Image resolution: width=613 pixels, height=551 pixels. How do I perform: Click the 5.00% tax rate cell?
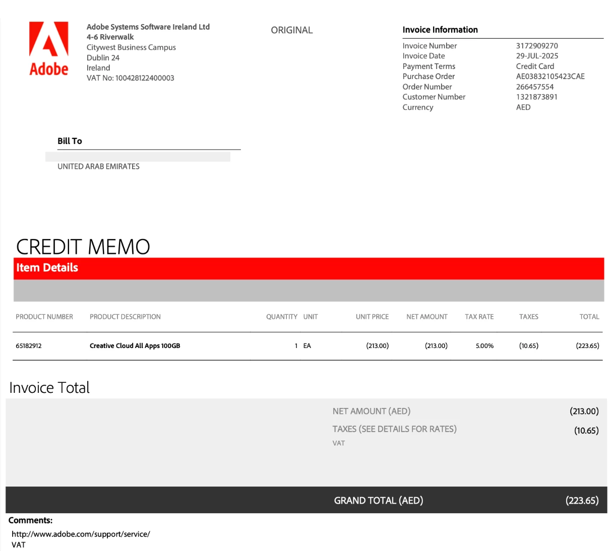[x=484, y=346]
